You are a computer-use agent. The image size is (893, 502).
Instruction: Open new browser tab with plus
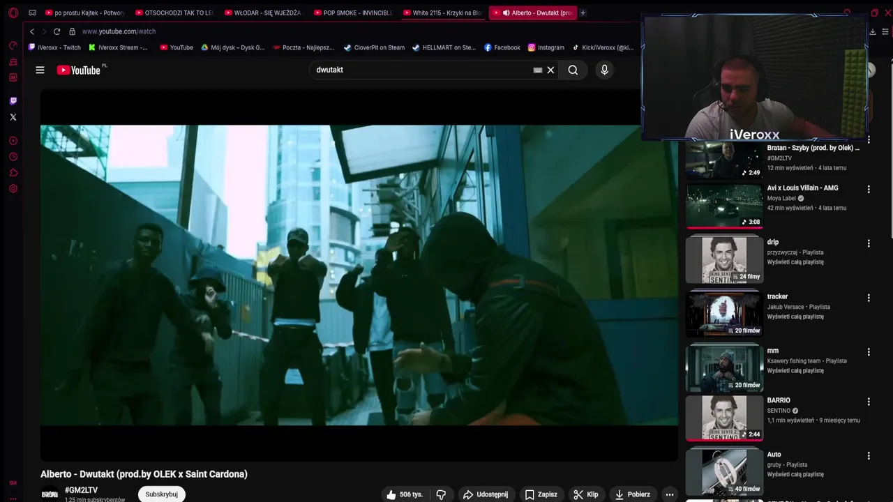click(583, 13)
